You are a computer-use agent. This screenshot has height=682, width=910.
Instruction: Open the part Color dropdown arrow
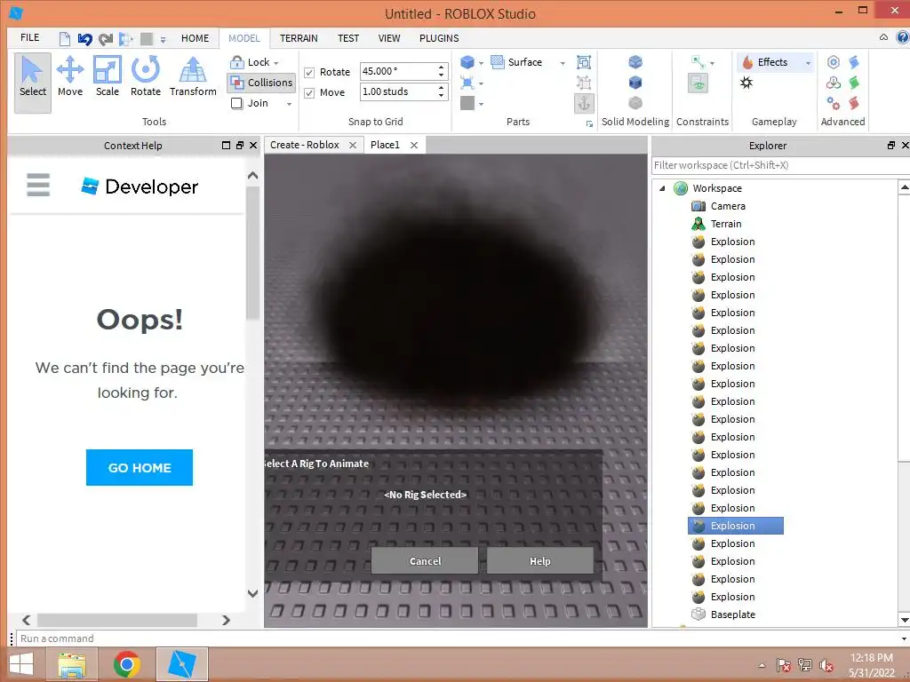(481, 105)
